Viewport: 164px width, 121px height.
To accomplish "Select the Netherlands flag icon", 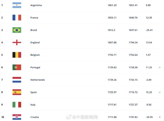I will tap(17, 80).
